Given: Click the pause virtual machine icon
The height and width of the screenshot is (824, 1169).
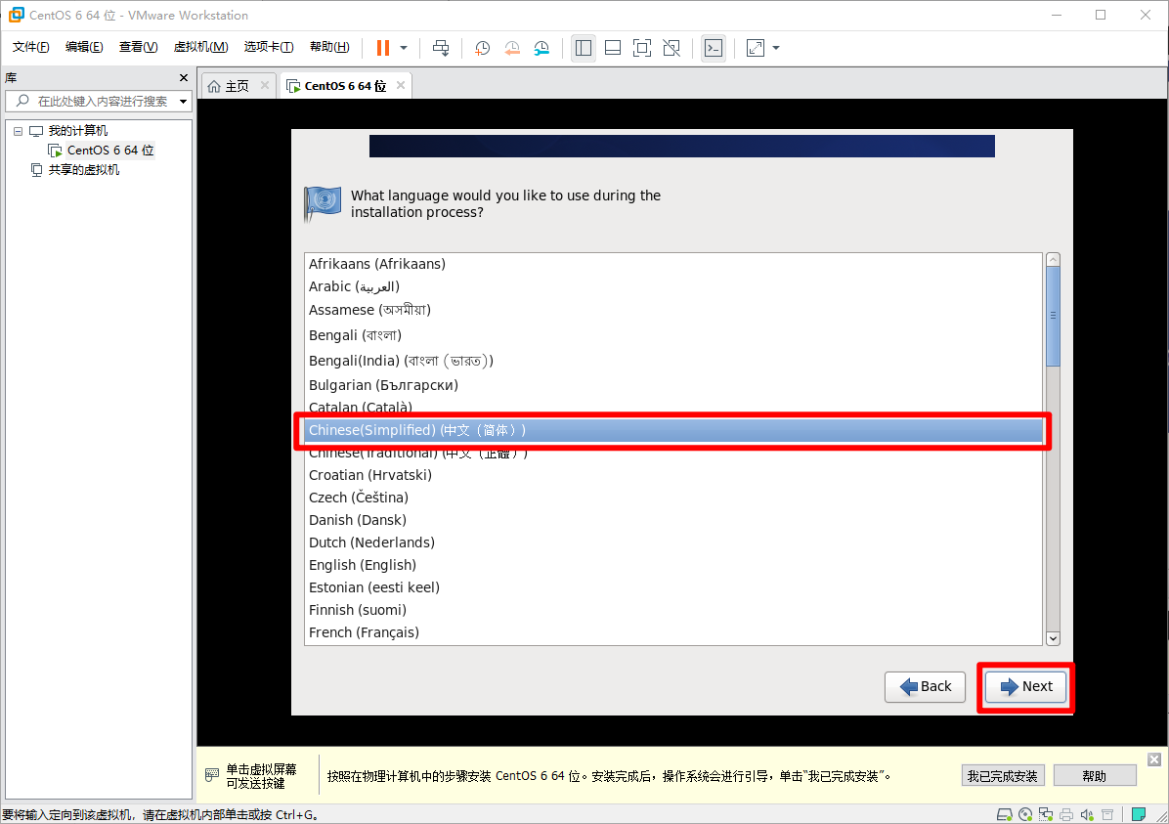Looking at the screenshot, I should coord(382,48).
